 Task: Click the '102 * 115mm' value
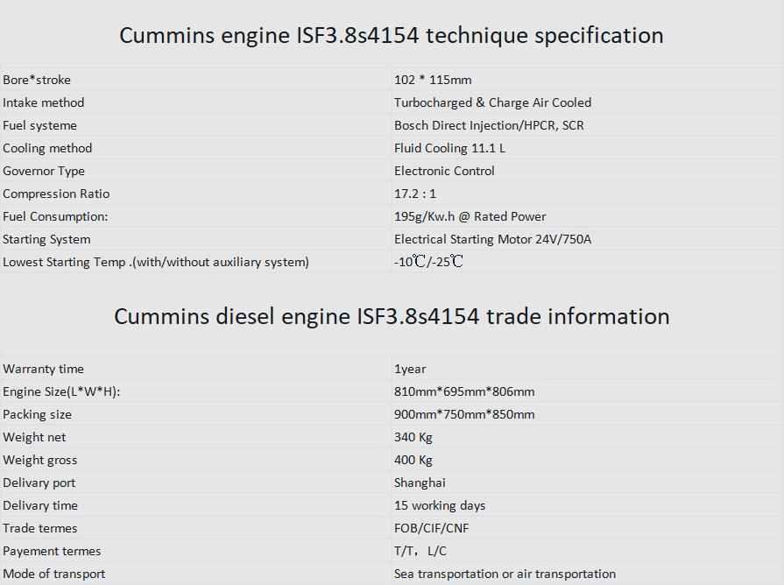coord(433,80)
